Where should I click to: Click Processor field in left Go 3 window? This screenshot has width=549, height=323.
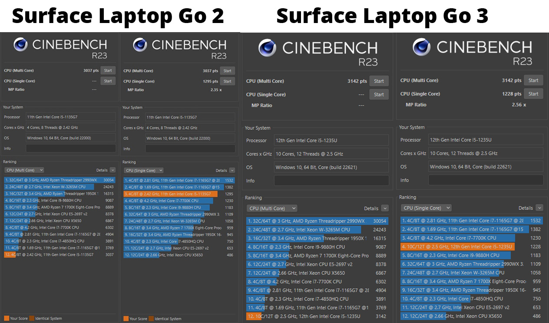point(331,141)
